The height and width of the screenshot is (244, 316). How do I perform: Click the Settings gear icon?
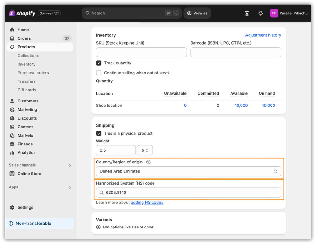tap(12, 207)
